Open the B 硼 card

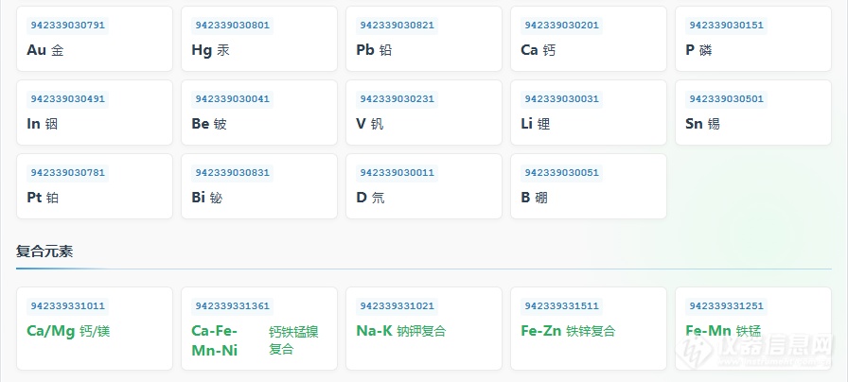coord(588,186)
